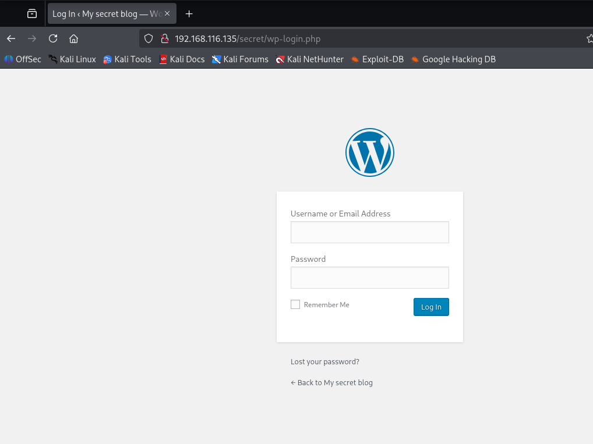Open the Google Hacking DB bookmark

453,59
